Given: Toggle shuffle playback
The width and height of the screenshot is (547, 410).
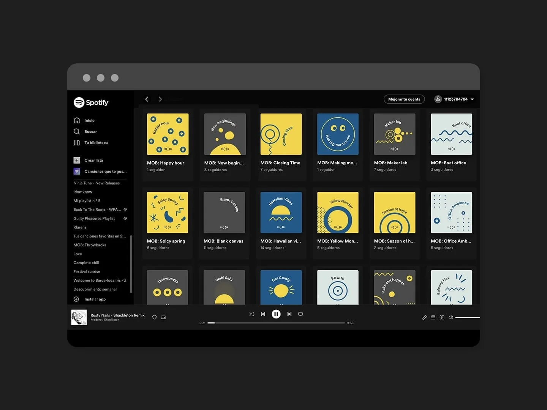Looking at the screenshot, I should click(251, 314).
